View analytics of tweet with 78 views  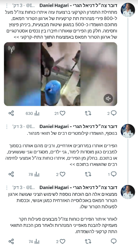34,174
